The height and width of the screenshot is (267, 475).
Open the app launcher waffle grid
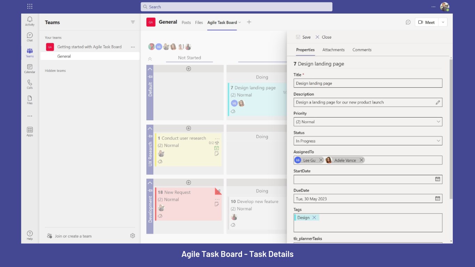30,6
